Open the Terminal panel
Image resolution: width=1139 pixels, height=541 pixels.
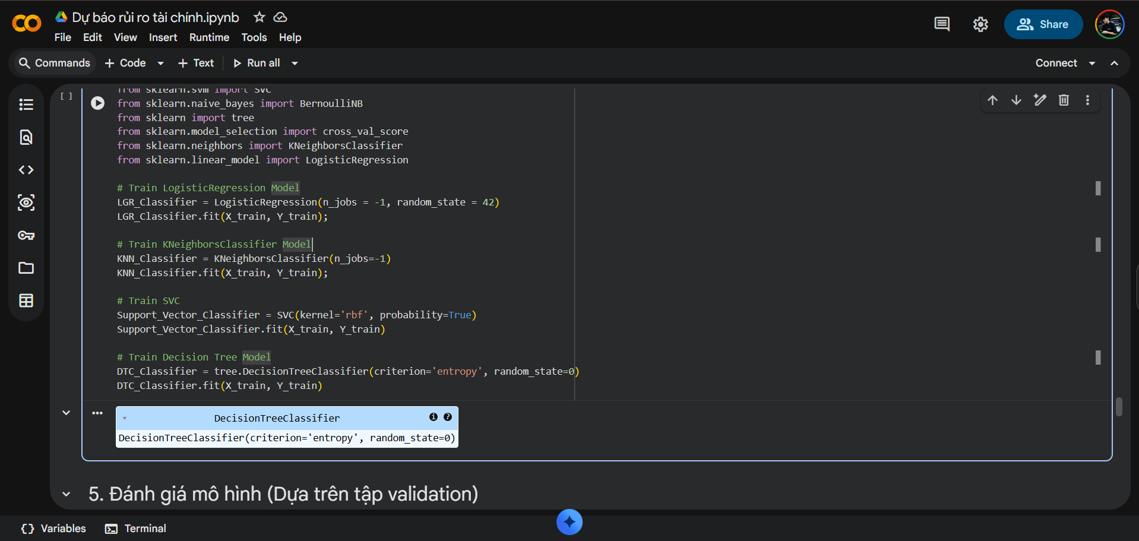click(x=135, y=529)
